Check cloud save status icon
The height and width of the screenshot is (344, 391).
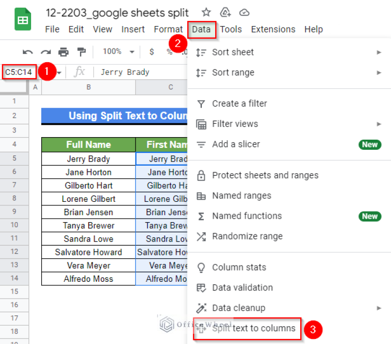pos(244,12)
